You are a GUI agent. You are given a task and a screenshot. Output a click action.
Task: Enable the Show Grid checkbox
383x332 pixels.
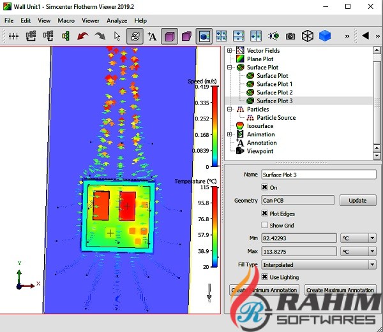tap(264, 225)
